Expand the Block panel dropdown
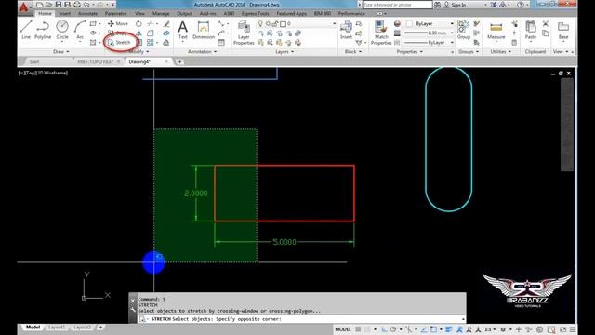 [x=352, y=51]
